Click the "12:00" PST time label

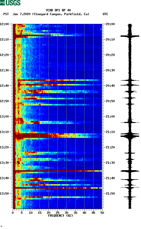(4, 24)
